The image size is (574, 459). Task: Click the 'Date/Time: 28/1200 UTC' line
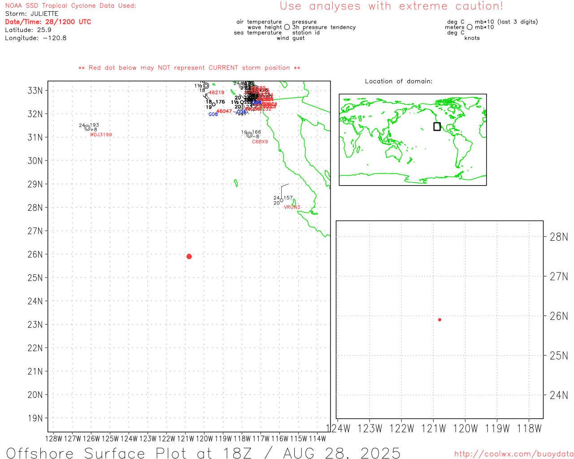(x=48, y=22)
